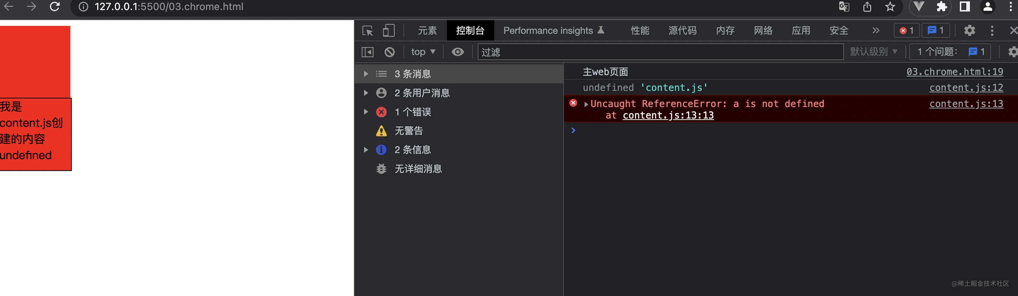
Task: Open DevTools settings gear icon
Action: (x=970, y=31)
